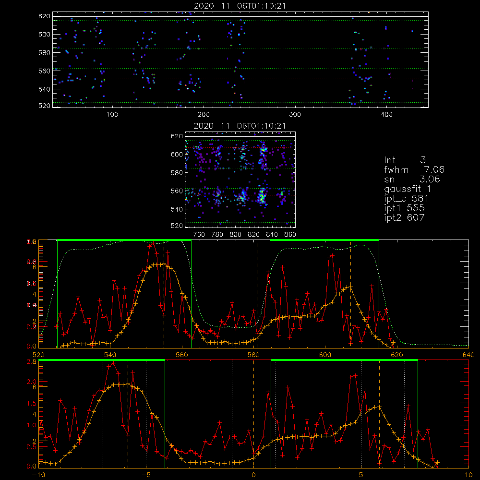480x480 pixels.
Task: Click x-axis label 760 on middle image
Action: [199, 235]
